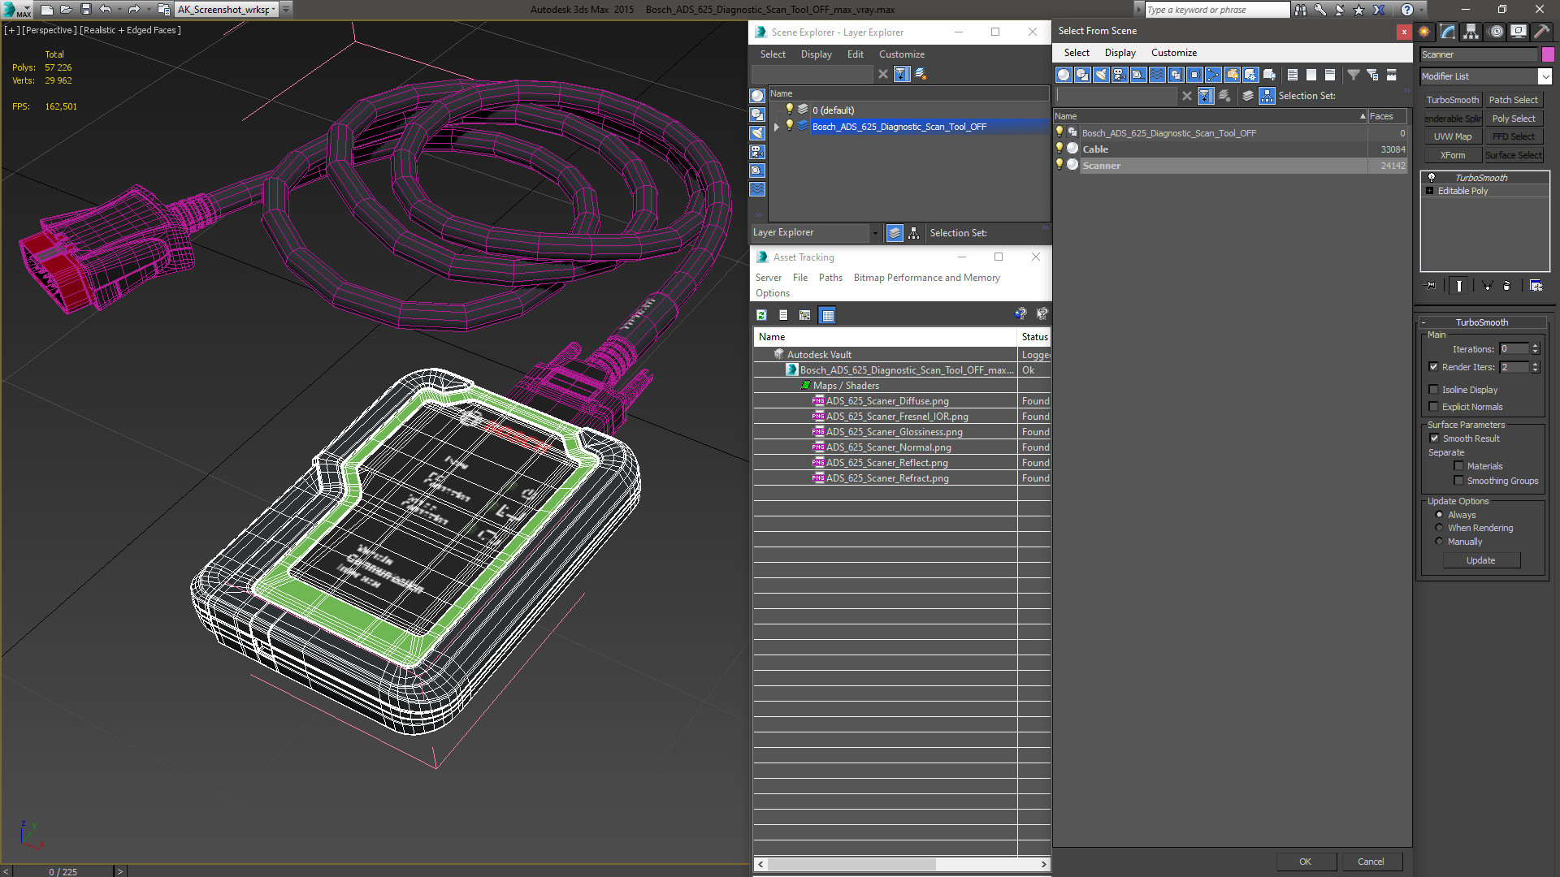Open the Hierarchy tab in command panel
Screen dimensions: 1560x877
(x=1471, y=32)
